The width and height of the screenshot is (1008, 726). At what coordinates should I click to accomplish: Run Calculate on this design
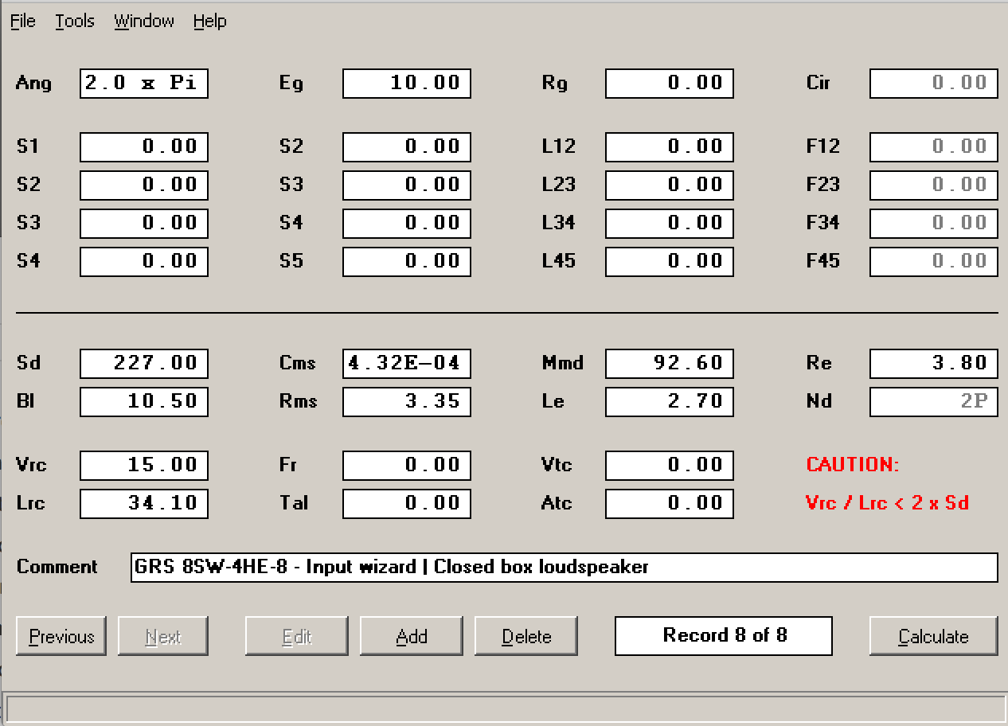[x=933, y=636]
